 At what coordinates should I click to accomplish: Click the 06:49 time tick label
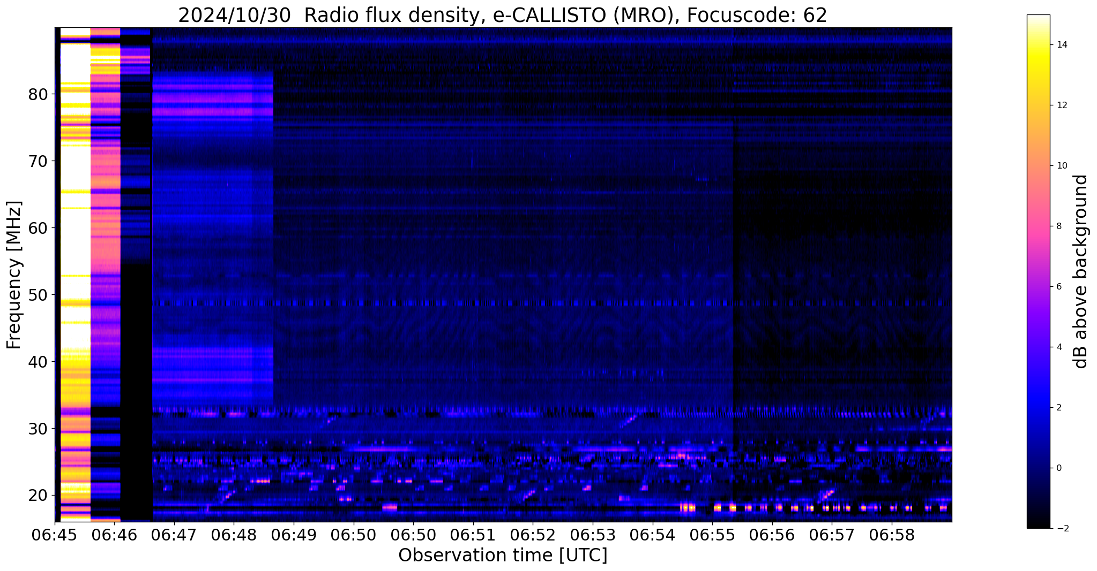pyautogui.click(x=294, y=535)
